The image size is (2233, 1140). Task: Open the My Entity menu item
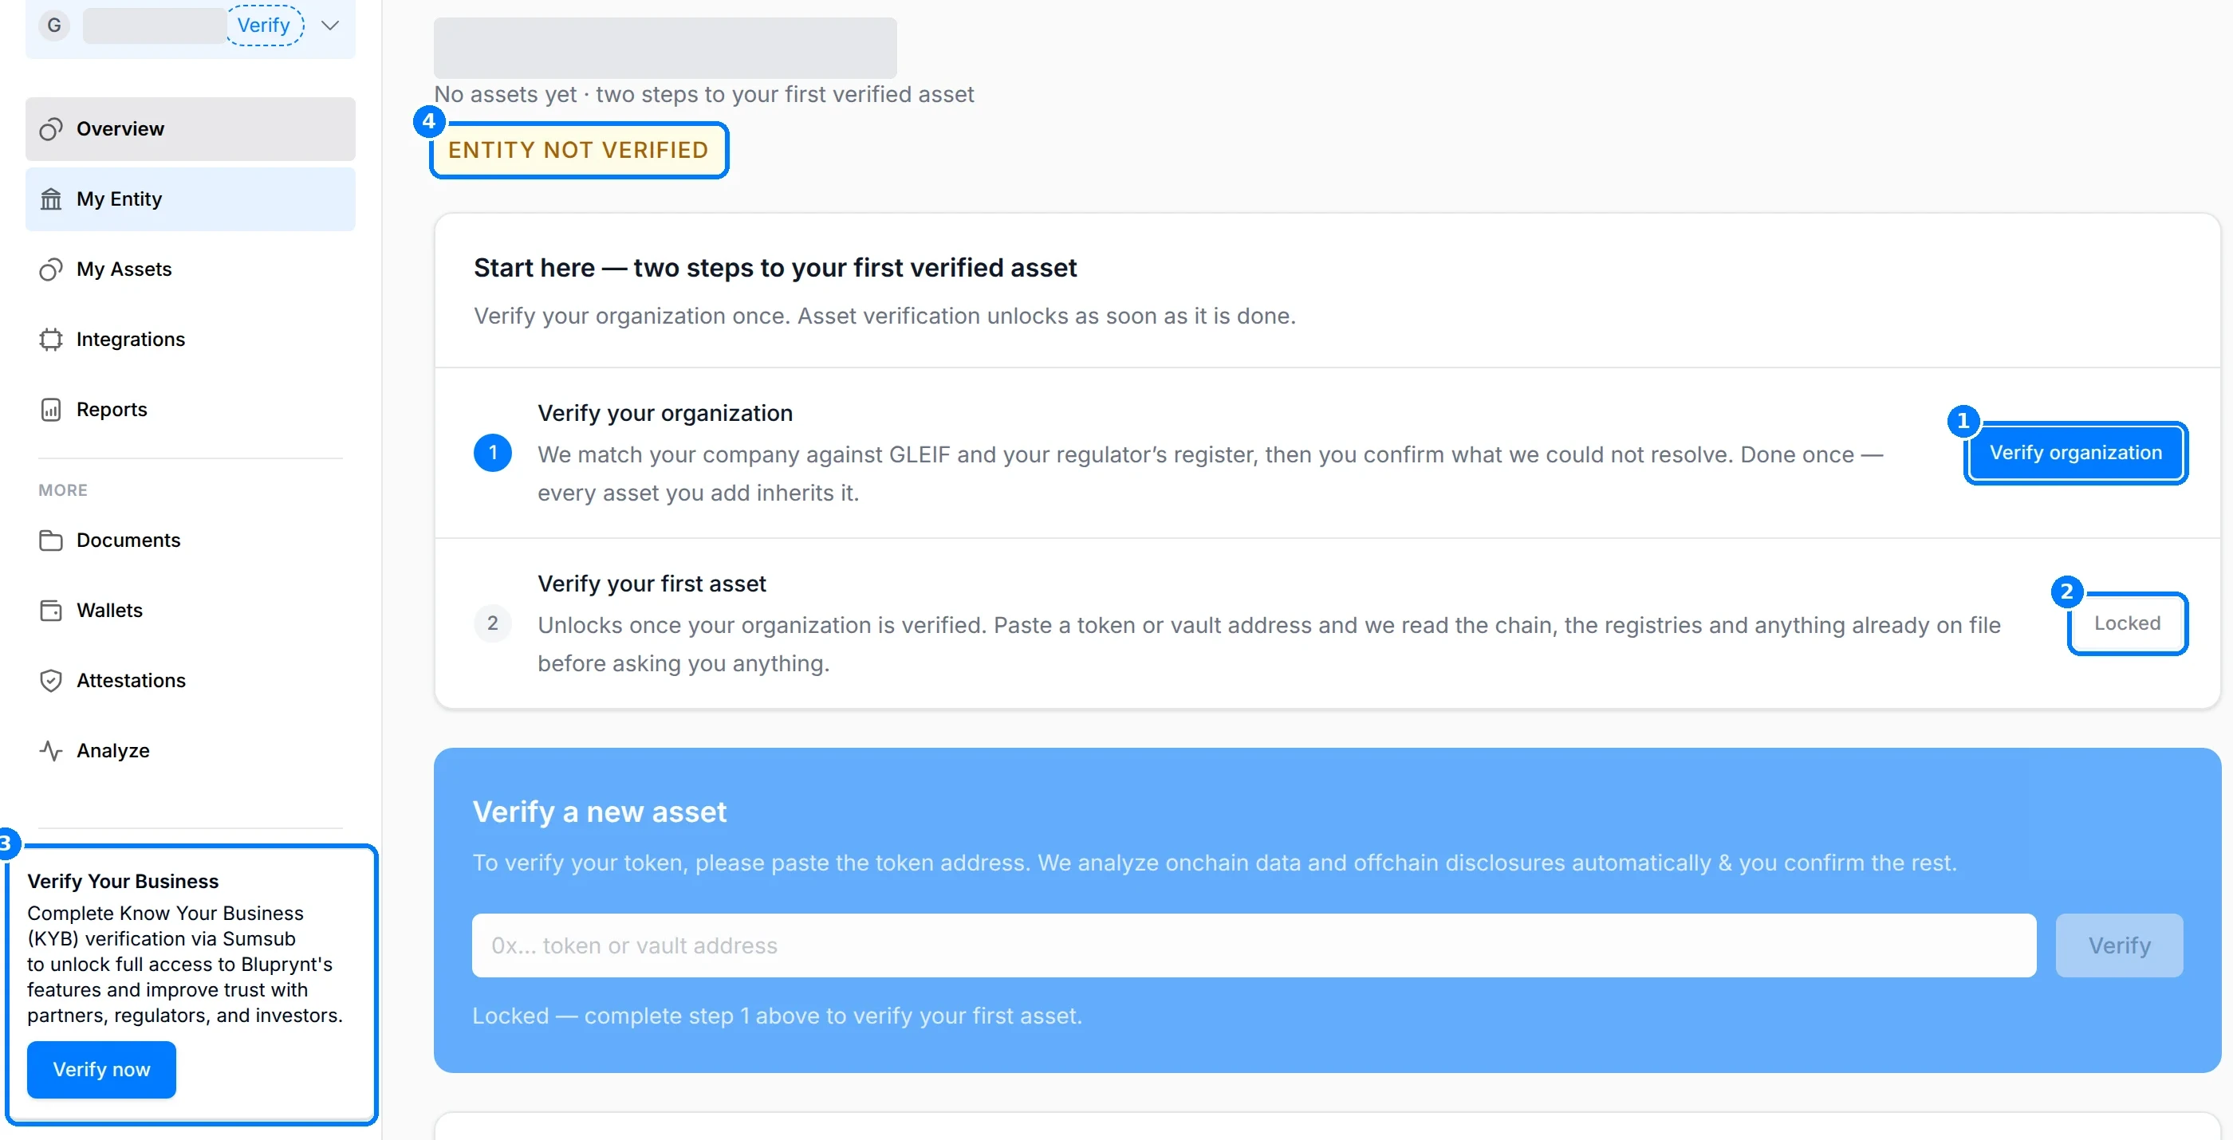point(190,199)
